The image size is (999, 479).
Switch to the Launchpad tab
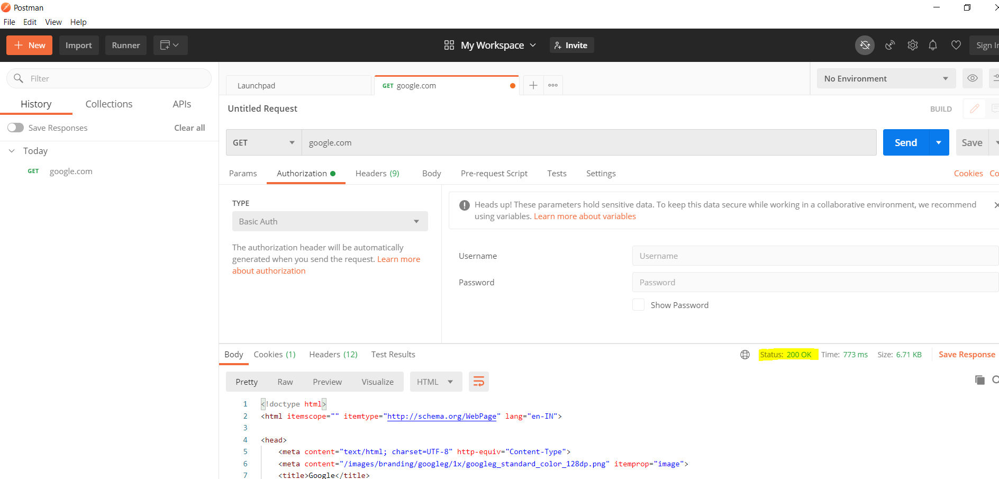(298, 85)
